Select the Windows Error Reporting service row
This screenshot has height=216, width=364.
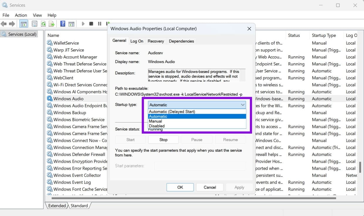point(77,168)
